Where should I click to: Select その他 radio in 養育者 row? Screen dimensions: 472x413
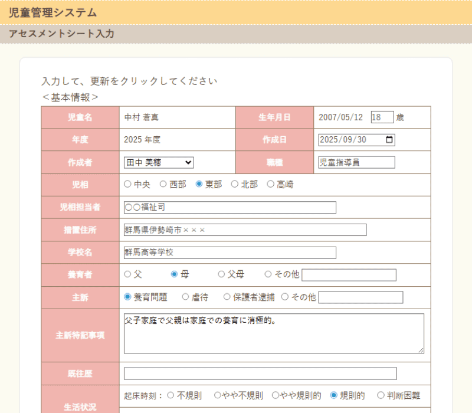click(268, 274)
